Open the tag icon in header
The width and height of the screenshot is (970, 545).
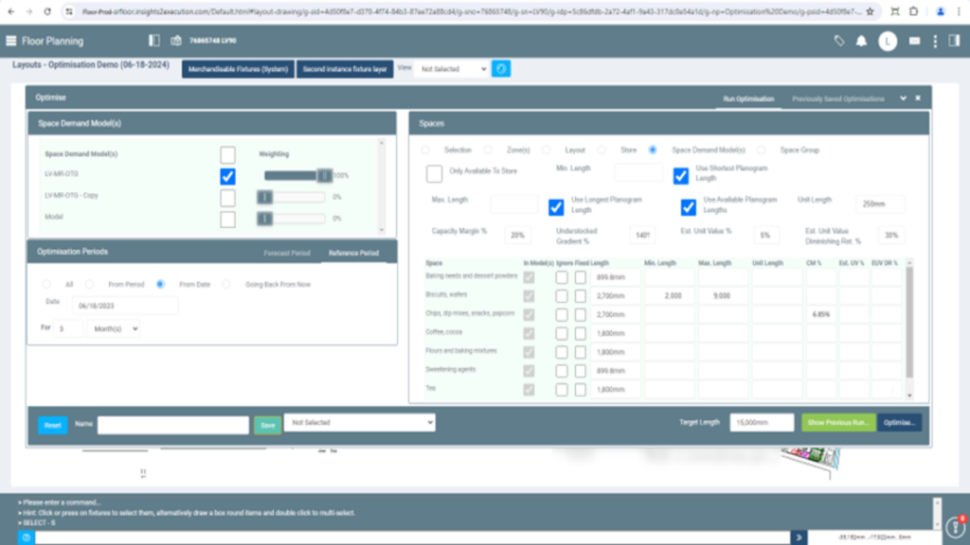click(x=838, y=42)
